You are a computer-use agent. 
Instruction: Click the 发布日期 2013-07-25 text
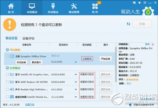(x=131, y=63)
